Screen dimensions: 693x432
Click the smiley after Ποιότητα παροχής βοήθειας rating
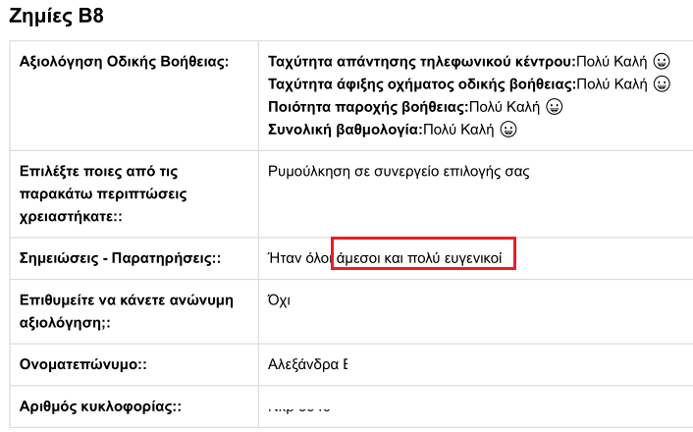coord(554,106)
